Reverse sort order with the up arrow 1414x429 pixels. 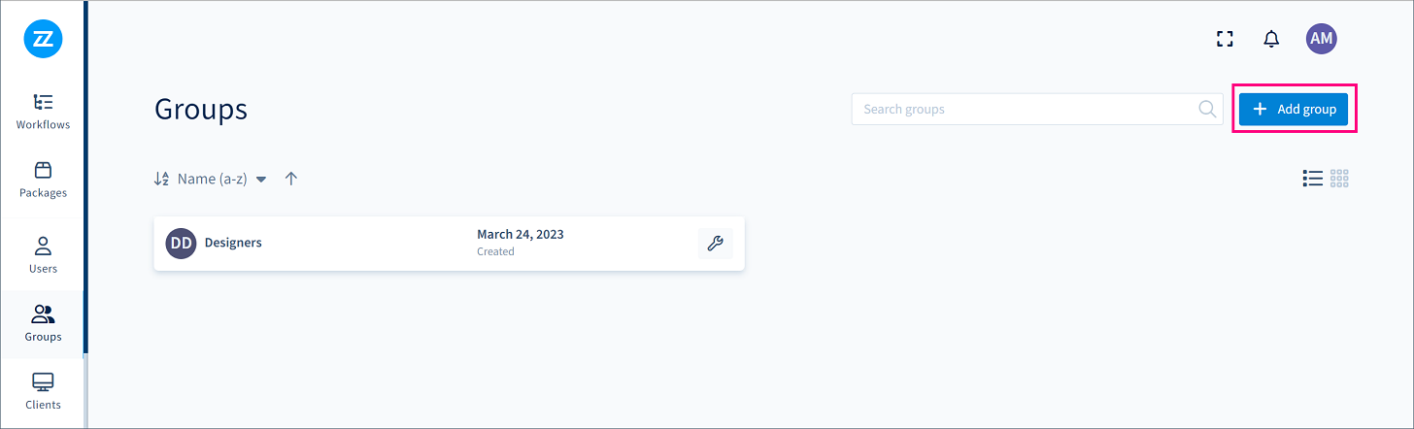[x=291, y=179]
